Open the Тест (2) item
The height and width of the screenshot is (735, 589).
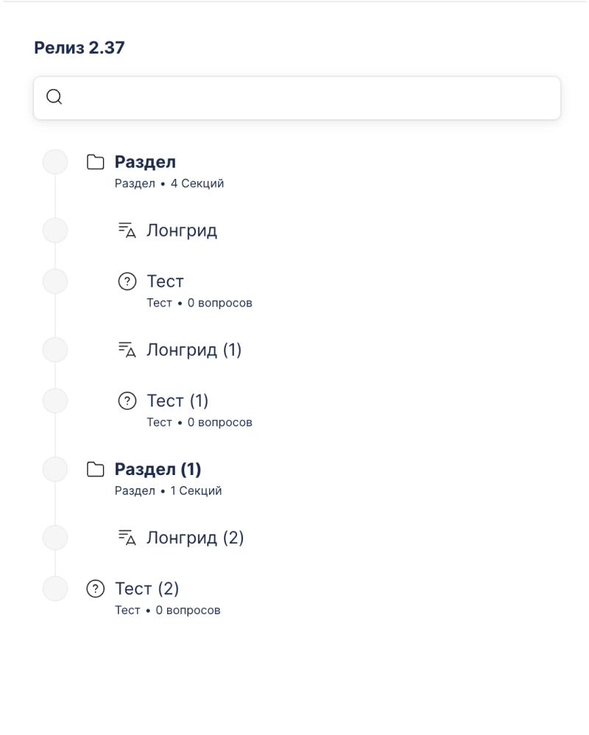(147, 588)
